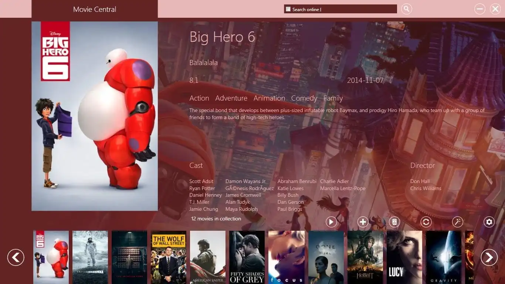Select the Focus poster thumbnail

click(x=286, y=257)
